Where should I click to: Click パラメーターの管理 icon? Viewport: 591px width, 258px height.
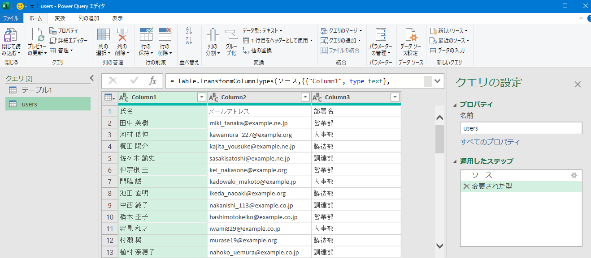(x=381, y=35)
